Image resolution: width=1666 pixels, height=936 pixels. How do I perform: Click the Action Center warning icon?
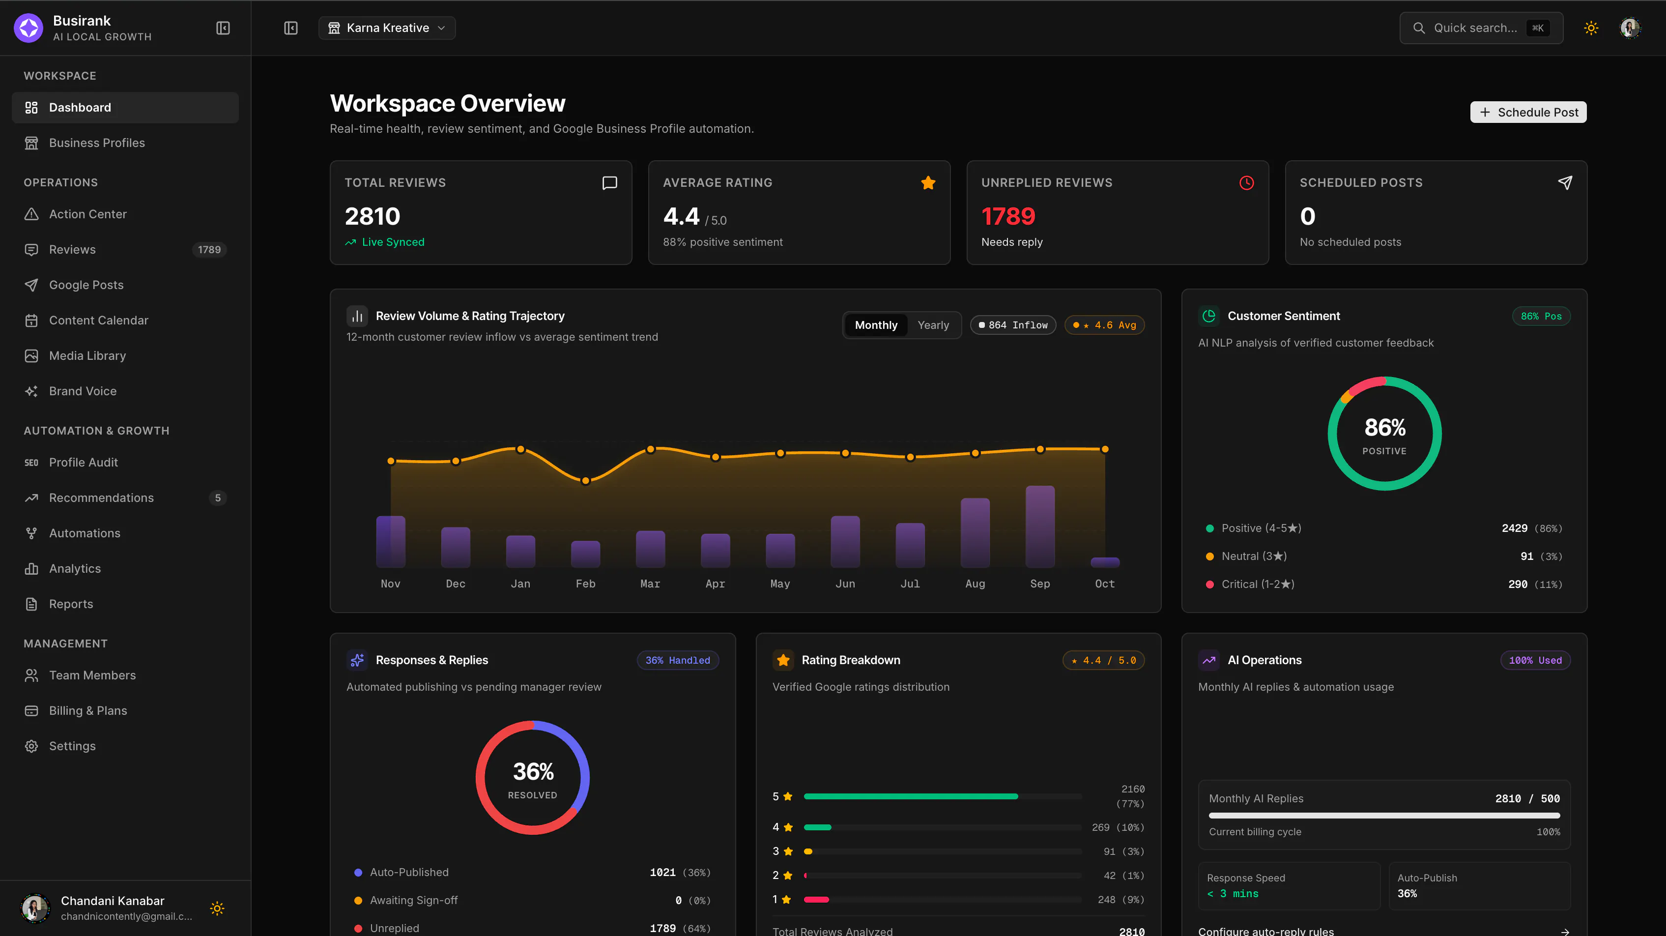(x=31, y=214)
